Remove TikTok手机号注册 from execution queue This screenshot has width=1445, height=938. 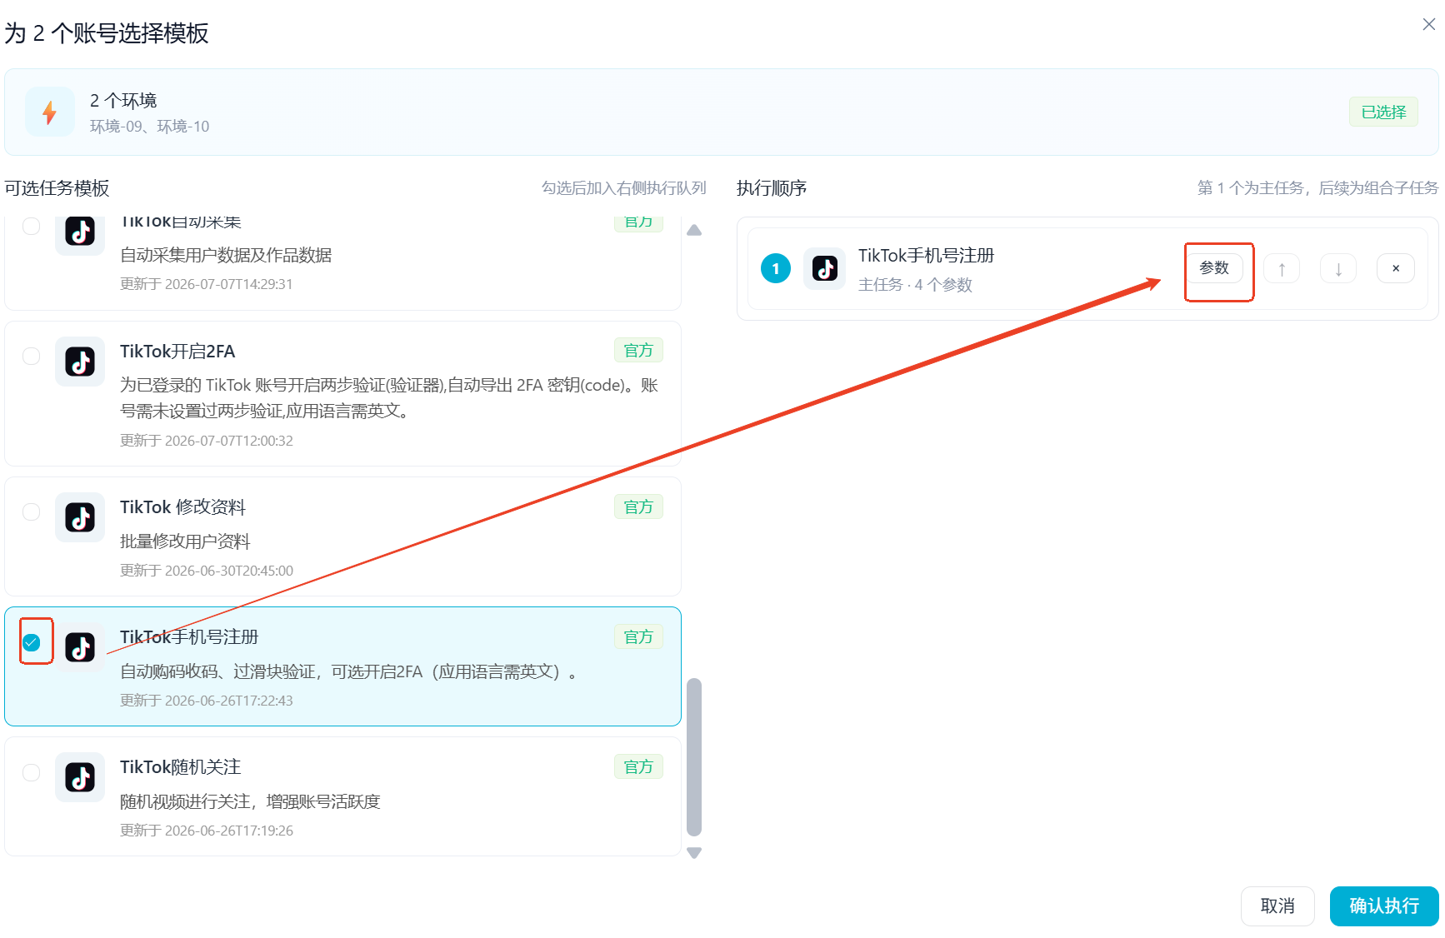[x=1396, y=268]
